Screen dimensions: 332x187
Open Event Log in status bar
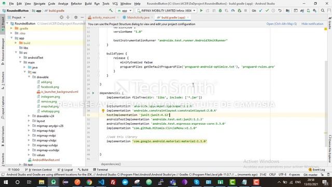[317, 170]
